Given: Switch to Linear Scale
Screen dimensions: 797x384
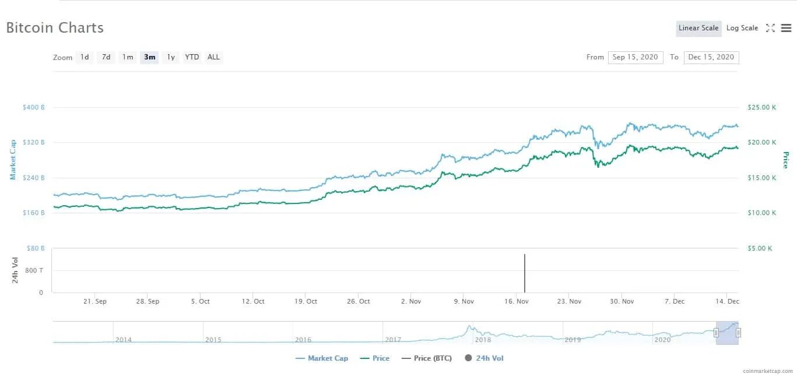Looking at the screenshot, I should tap(698, 28).
